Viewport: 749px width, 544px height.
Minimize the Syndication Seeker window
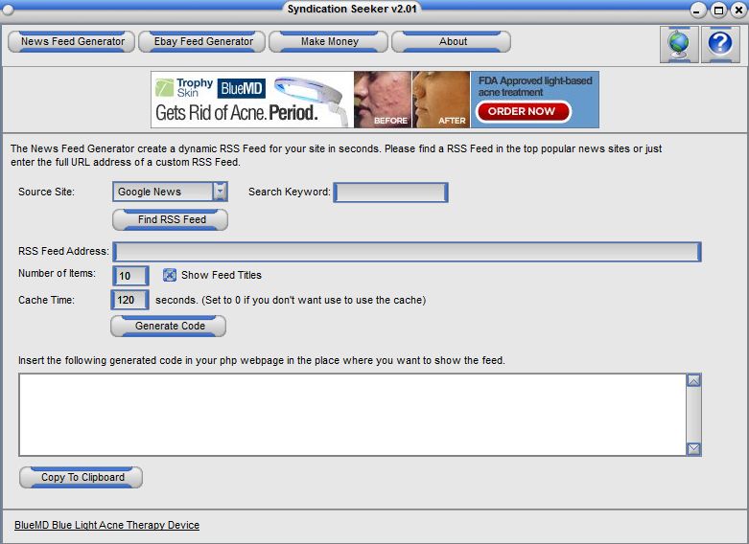[x=698, y=10]
